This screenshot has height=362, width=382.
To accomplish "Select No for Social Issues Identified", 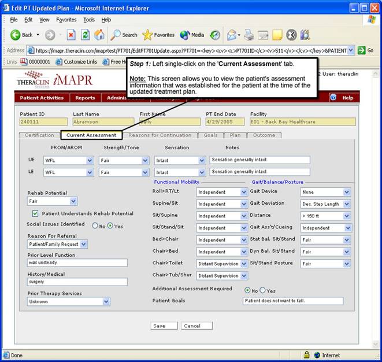I will pos(95,226).
